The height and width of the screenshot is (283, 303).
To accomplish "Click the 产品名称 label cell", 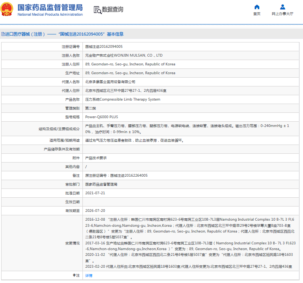I will point(42,99).
